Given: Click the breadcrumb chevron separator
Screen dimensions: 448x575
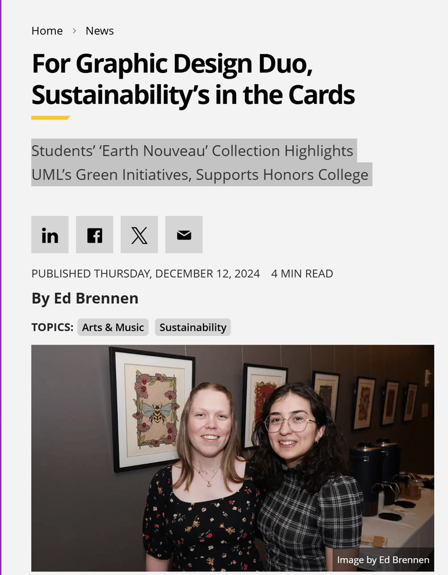Looking at the screenshot, I should click(74, 31).
